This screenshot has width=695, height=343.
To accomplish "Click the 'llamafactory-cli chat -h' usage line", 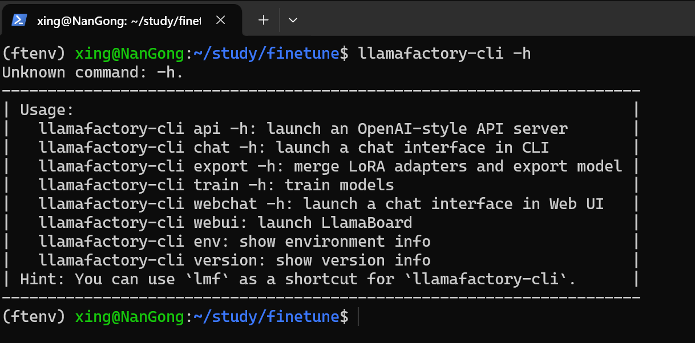I will pos(294,148).
